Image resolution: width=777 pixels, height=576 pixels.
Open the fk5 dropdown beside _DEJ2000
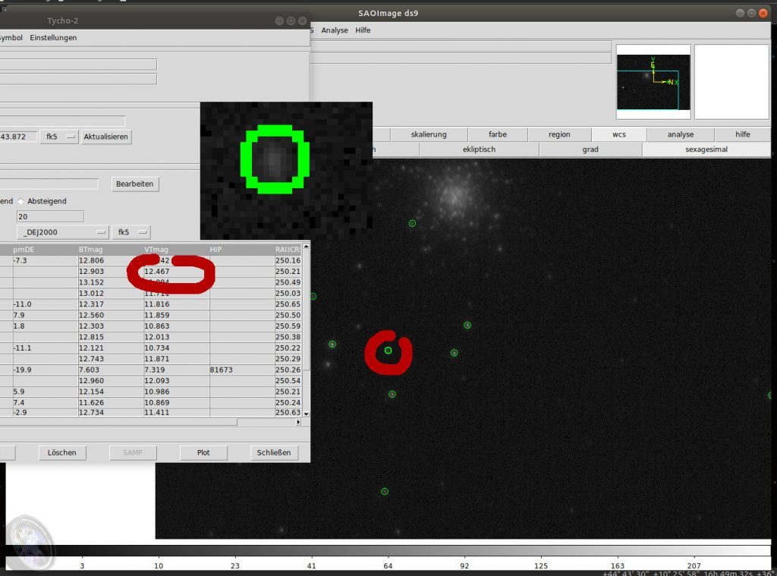(x=131, y=231)
